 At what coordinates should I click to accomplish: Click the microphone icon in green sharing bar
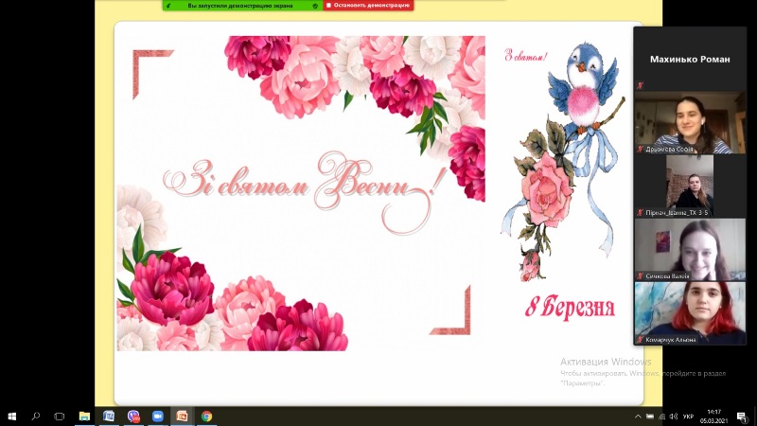point(169,5)
